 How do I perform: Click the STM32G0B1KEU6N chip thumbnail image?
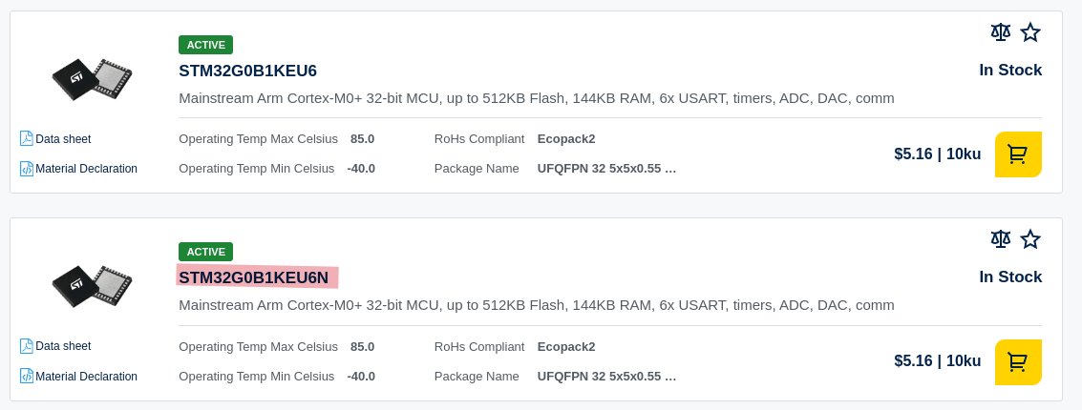pyautogui.click(x=92, y=286)
